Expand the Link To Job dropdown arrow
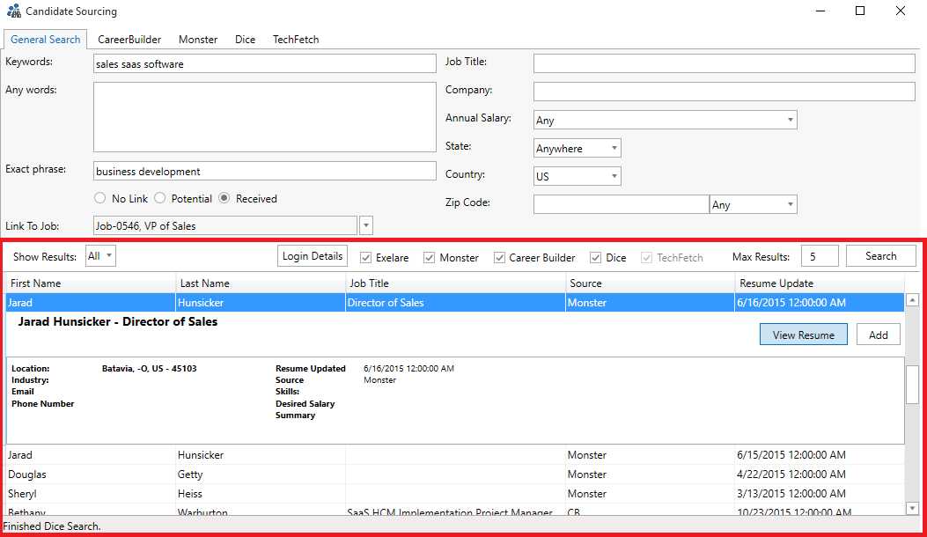The height and width of the screenshot is (537, 927). pos(366,225)
